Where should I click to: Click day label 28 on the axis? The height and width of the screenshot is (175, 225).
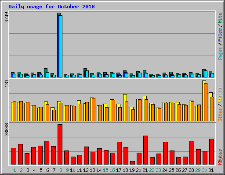[191, 170]
